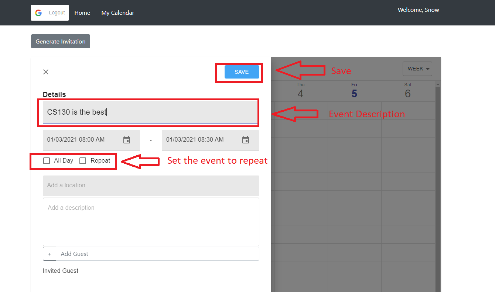Viewport: 495px width, 292px height.
Task: Close the event dialog with the X icon
Action: pyautogui.click(x=45, y=72)
